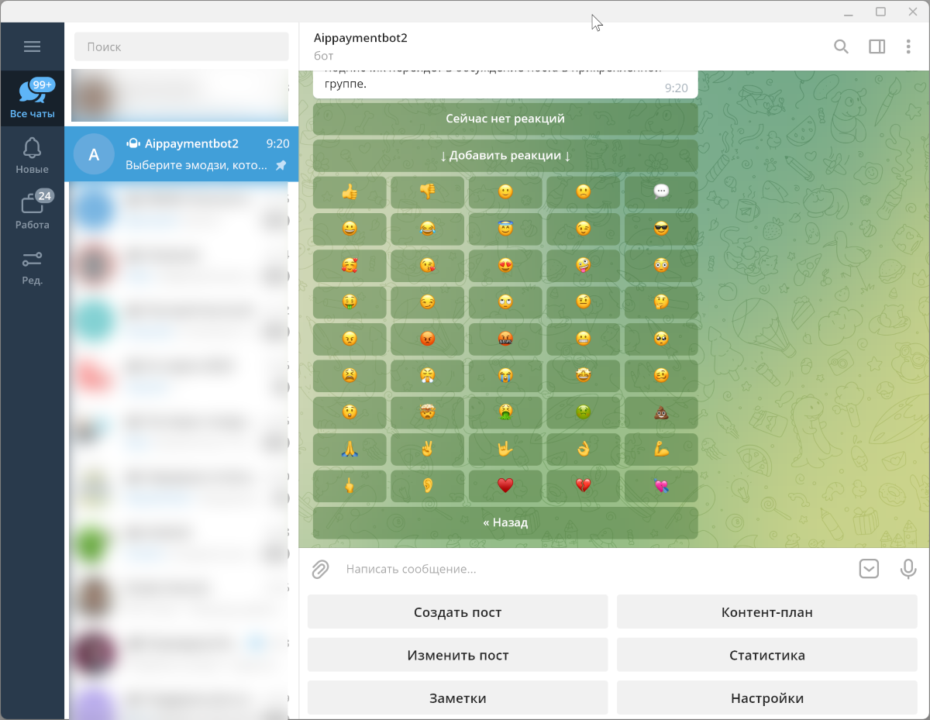Open the three-dot chat options menu
The height and width of the screenshot is (720, 930).
(x=908, y=47)
